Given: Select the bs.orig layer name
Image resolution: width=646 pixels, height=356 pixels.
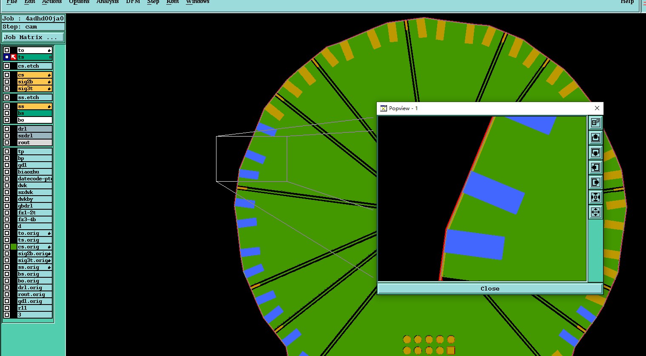Looking at the screenshot, I should (34, 274).
